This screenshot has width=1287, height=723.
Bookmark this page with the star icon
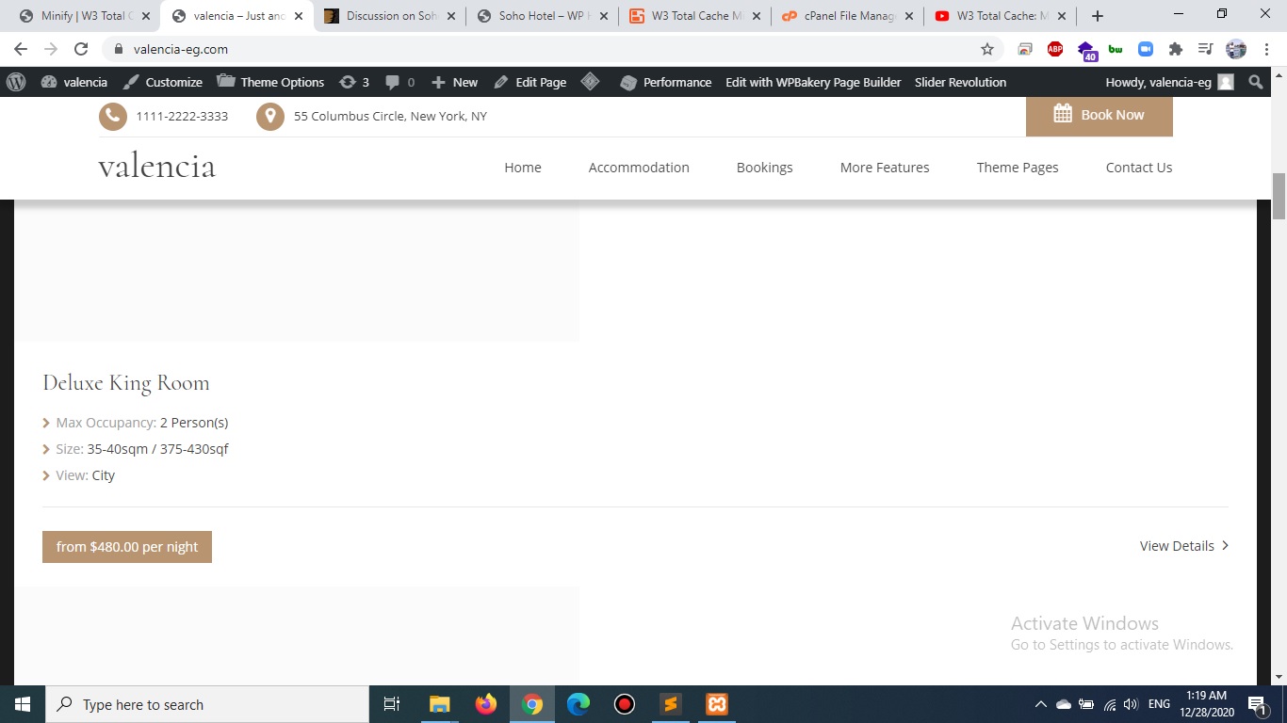[x=987, y=49]
